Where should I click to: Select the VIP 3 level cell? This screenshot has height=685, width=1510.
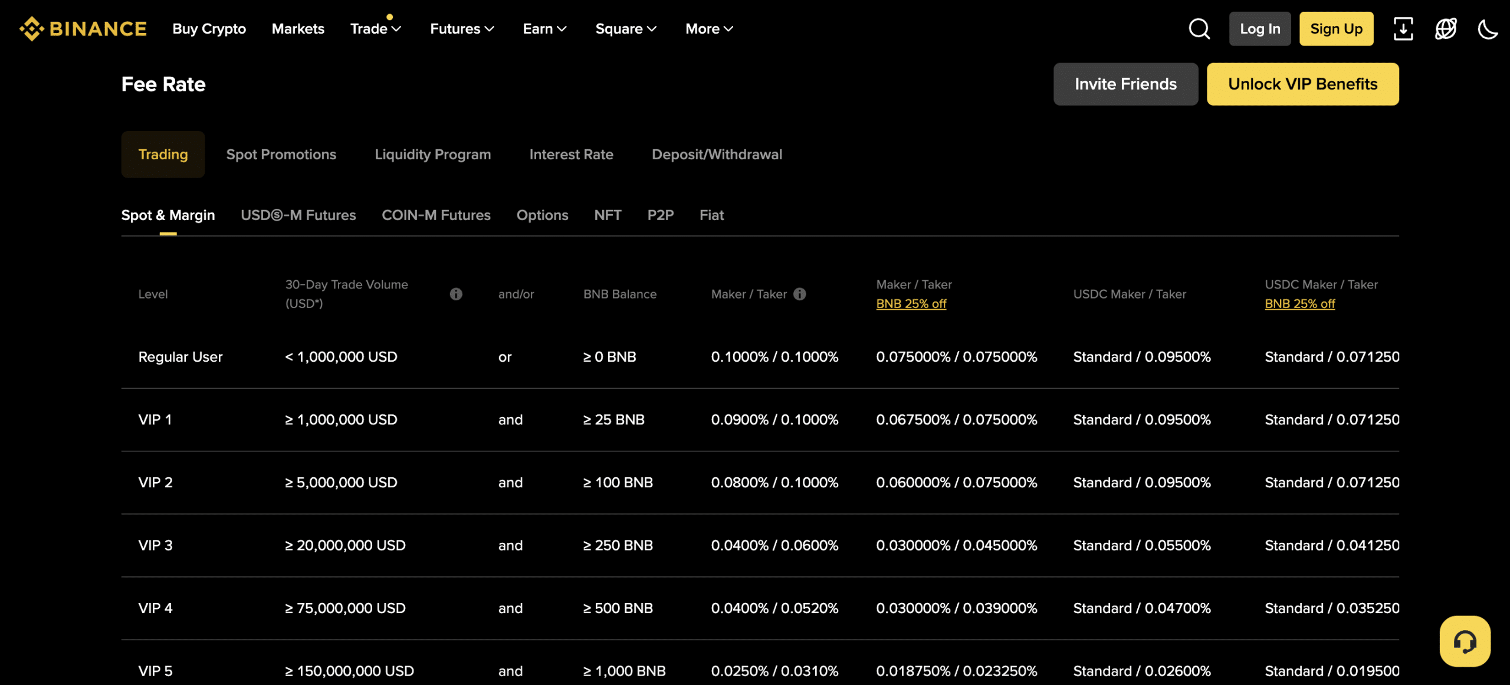coord(155,545)
